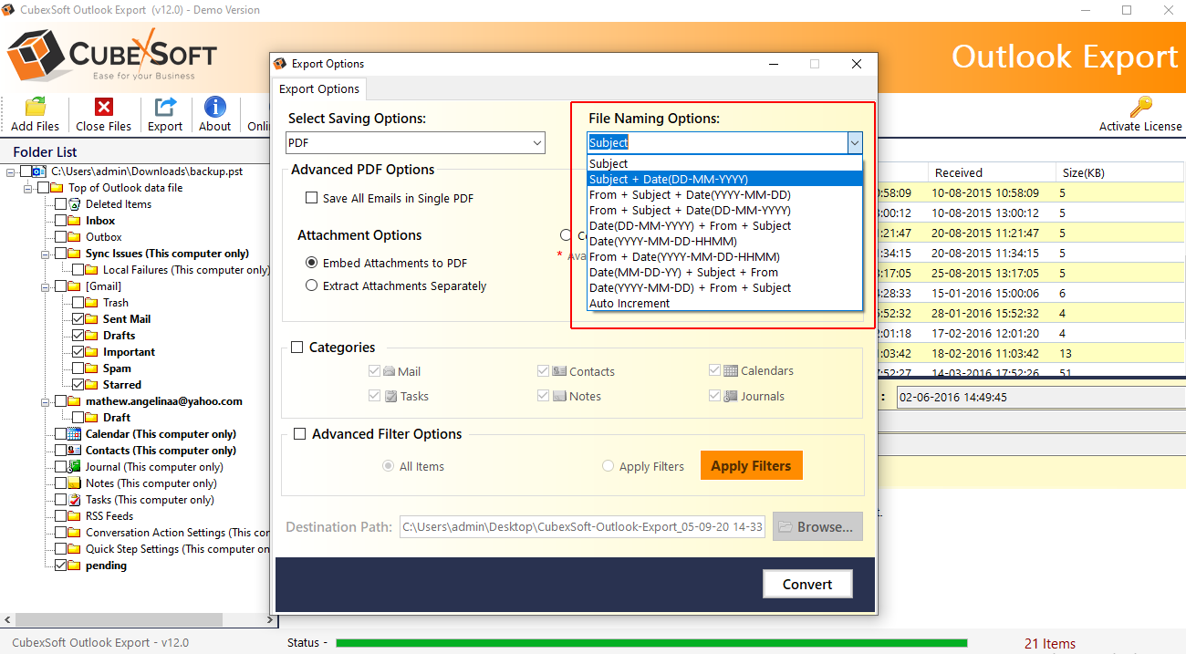Viewport: 1186px width, 654px height.
Task: Click the Activate License key icon
Action: point(1140,106)
